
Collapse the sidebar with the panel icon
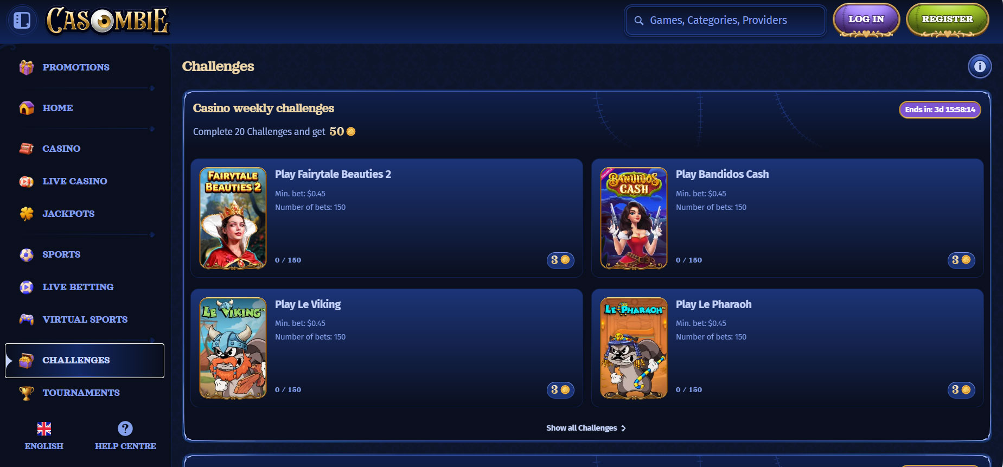point(22,21)
